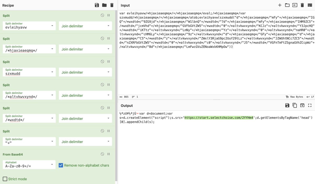Change end-of-line sequence LF
Viewport: 315px width, 184px height.
point(310,97)
